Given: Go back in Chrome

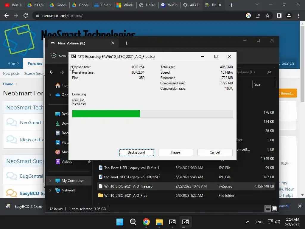Looking at the screenshot, I should tap(7, 16).
